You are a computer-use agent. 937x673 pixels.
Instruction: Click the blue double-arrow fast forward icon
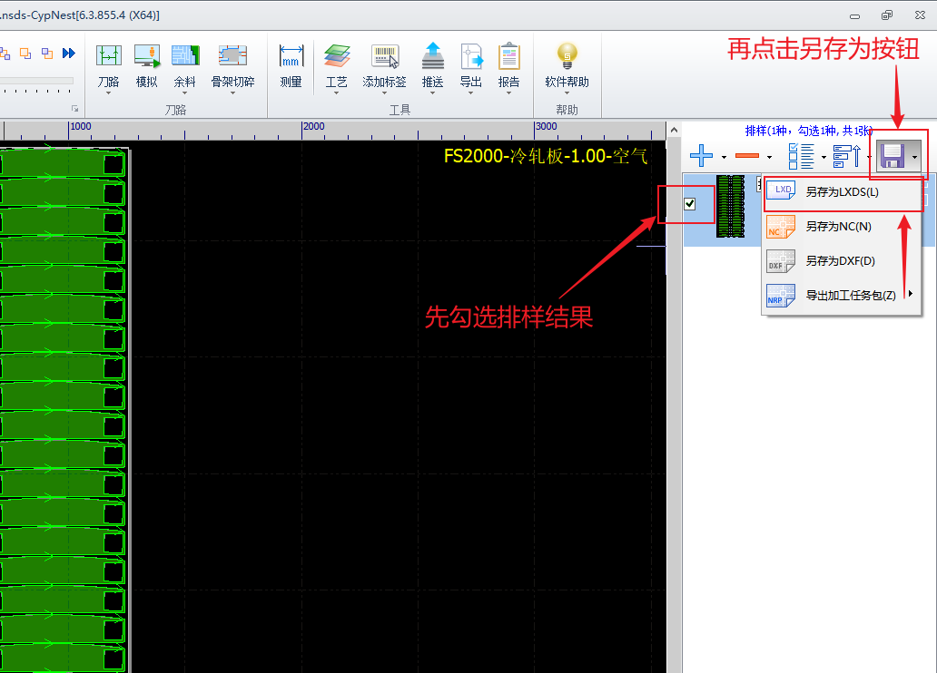tap(69, 54)
